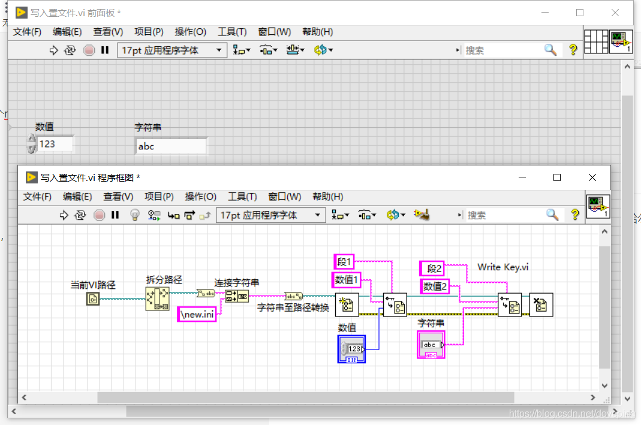
Task: Run continuously in the block diagram window
Action: pos(80,215)
